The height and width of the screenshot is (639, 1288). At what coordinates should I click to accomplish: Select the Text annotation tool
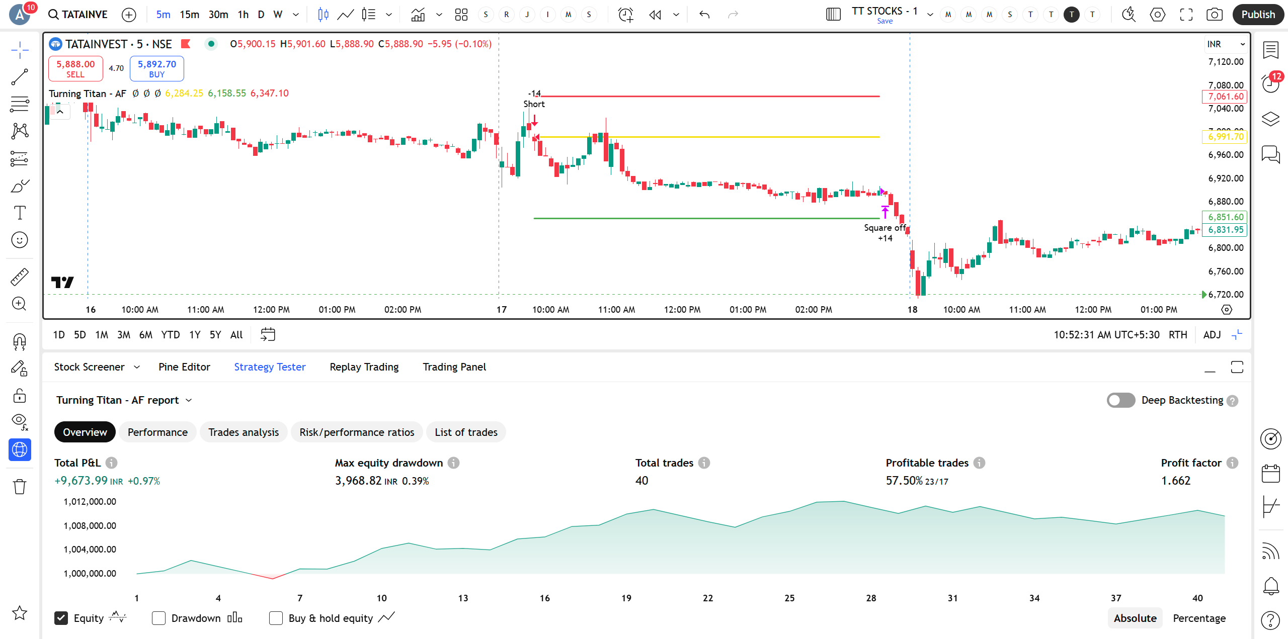(x=20, y=213)
